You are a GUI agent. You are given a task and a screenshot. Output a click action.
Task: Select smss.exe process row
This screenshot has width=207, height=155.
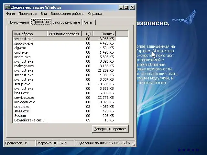(x=65, y=111)
